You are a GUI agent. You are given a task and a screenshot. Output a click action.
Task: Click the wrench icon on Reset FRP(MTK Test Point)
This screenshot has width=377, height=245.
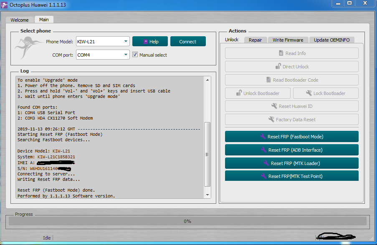point(264,176)
